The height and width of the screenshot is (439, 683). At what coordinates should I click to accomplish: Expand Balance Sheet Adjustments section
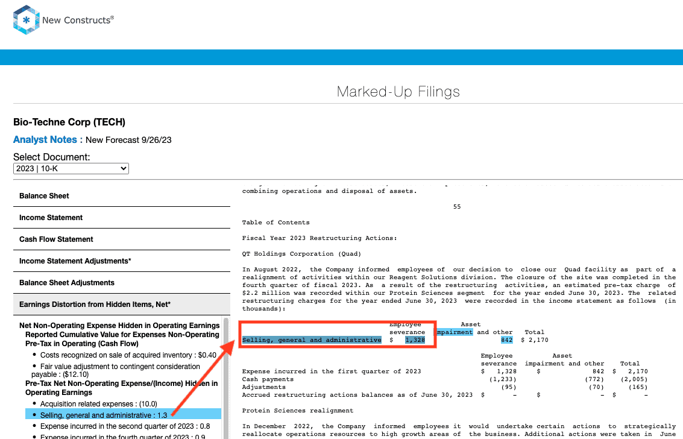[122, 283]
